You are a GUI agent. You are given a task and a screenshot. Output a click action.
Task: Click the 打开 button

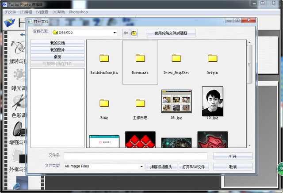233,156
